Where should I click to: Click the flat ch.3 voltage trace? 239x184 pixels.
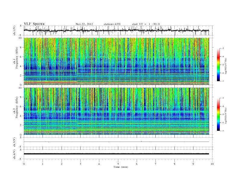[x=116, y=142]
